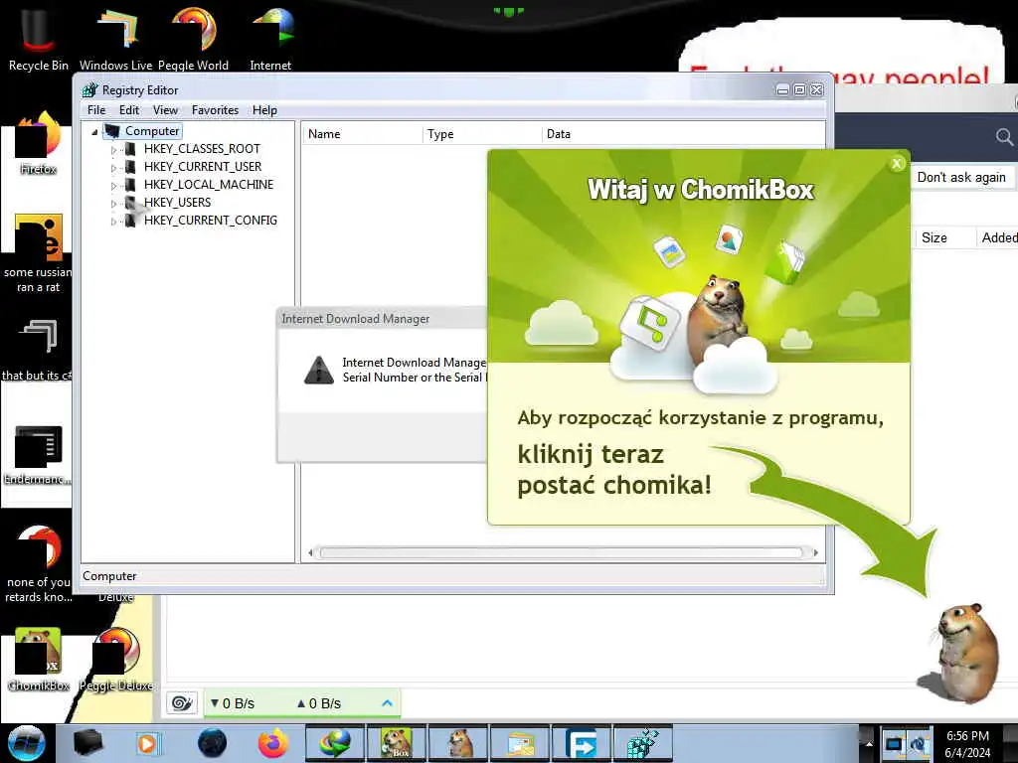
Task: Launch the ChomikBox desktop shortcut
Action: [x=38, y=658]
